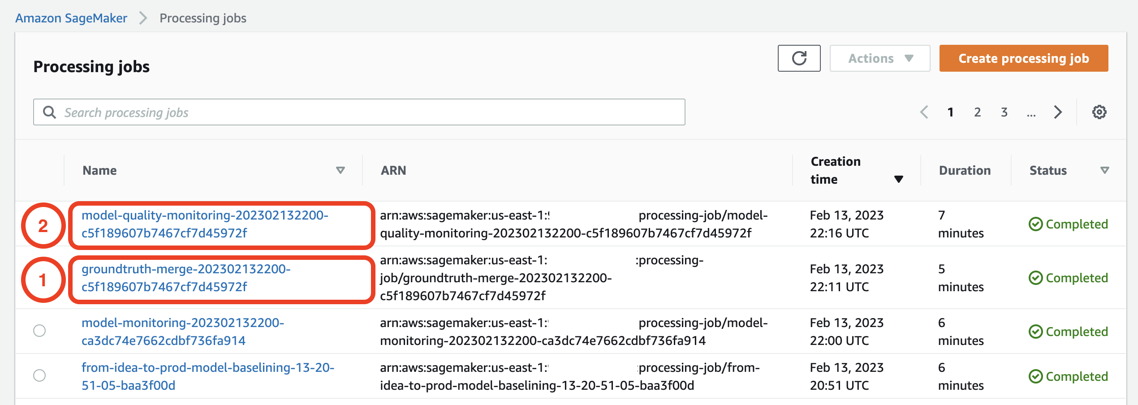Go to next page of jobs

click(x=1058, y=112)
